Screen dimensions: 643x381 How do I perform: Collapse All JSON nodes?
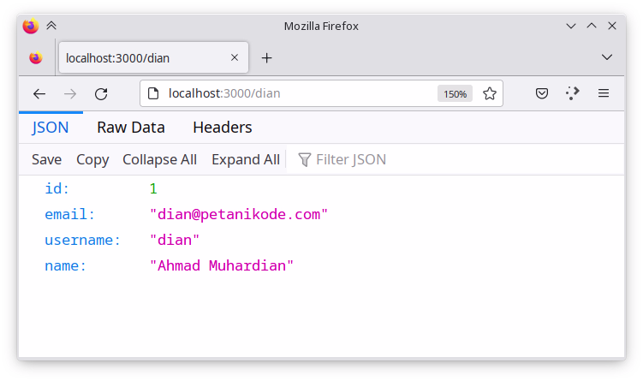[159, 159]
